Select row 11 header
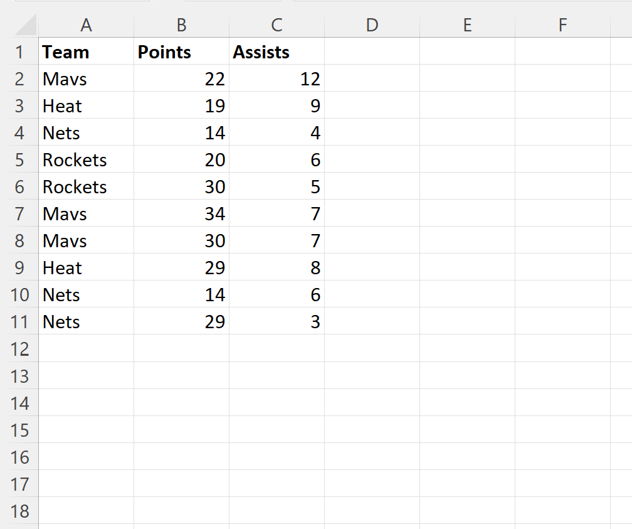The height and width of the screenshot is (529, 632). pyautogui.click(x=19, y=322)
